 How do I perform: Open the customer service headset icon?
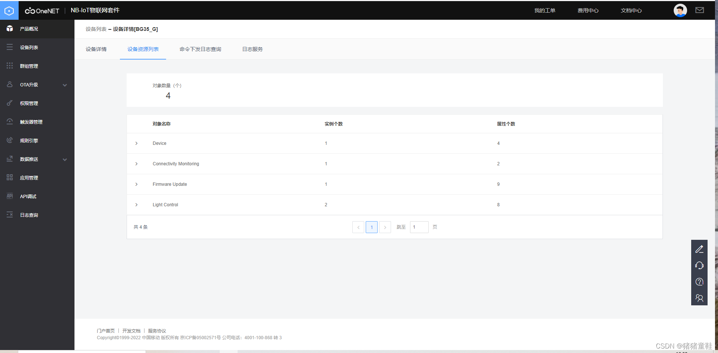pyautogui.click(x=699, y=265)
